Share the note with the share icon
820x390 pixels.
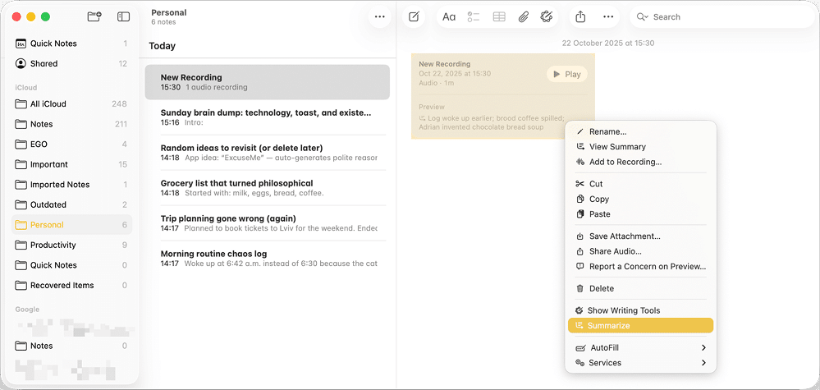coord(580,16)
